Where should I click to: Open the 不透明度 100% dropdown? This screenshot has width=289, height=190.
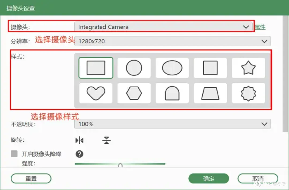point(173,124)
